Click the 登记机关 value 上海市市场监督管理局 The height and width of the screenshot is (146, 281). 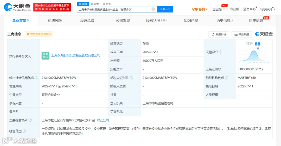click(x=158, y=103)
